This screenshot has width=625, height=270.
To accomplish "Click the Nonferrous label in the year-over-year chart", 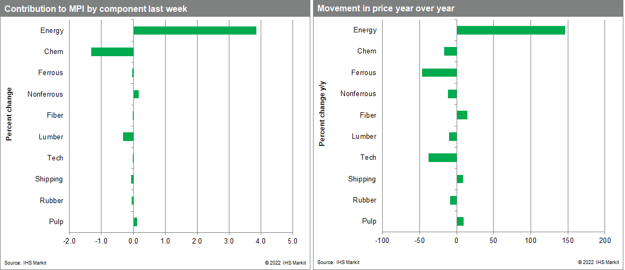I will 358,94.
